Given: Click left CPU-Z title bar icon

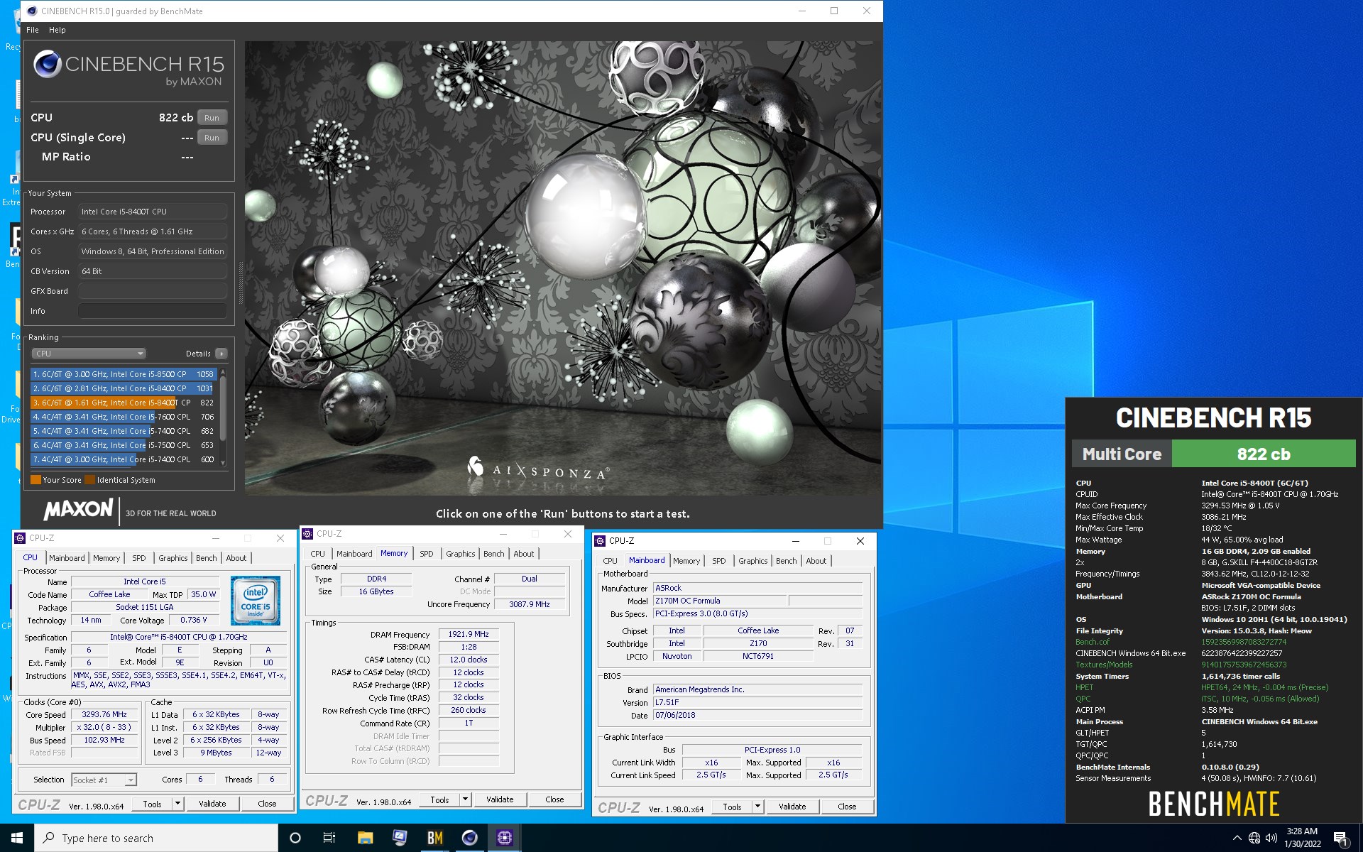Looking at the screenshot, I should click(x=20, y=538).
